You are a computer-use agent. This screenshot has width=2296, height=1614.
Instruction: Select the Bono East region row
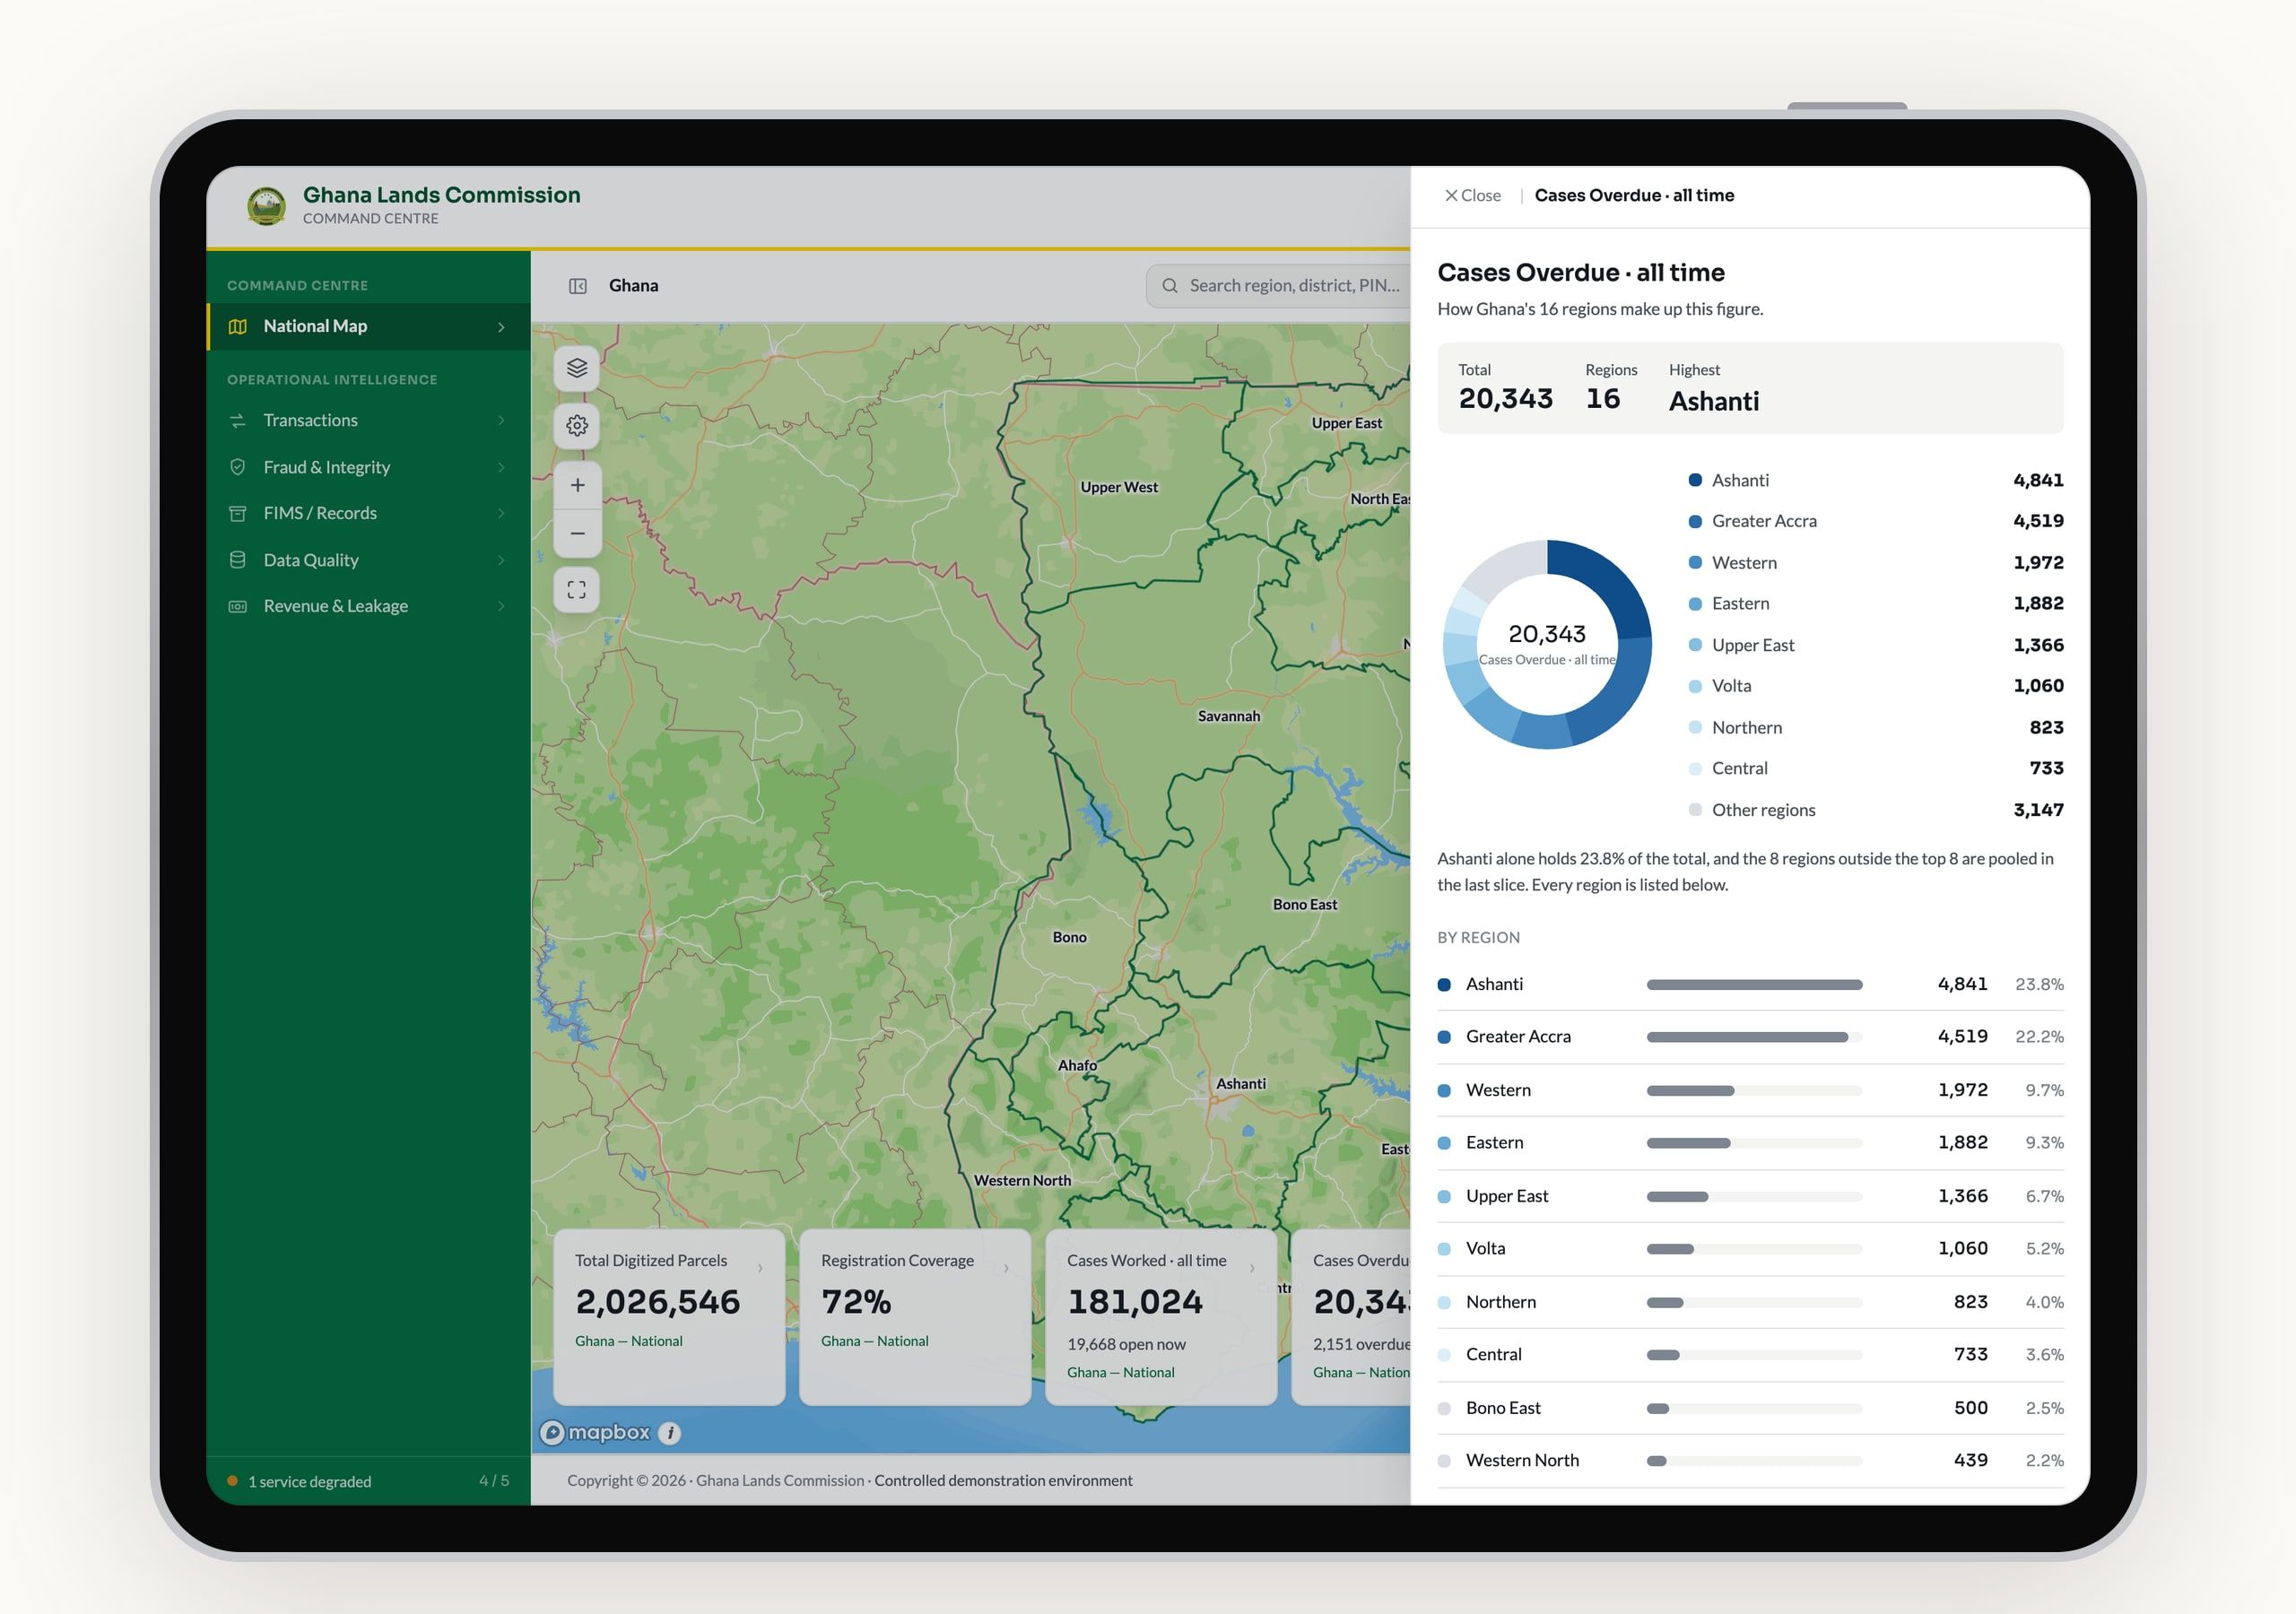[1750, 1408]
